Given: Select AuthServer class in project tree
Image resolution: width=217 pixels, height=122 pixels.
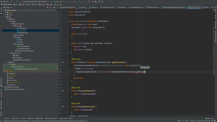Looking at the screenshot, I should click(23, 28).
